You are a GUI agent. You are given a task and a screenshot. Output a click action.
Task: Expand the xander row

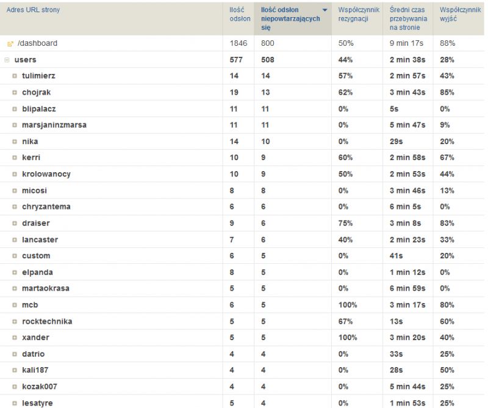click(15, 338)
